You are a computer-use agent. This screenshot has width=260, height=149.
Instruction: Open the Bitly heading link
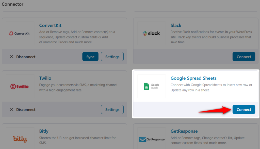[44, 131]
